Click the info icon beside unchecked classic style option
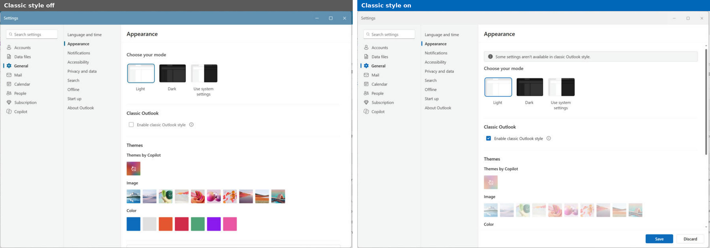Screen dimensions: 710x248 coord(191,125)
